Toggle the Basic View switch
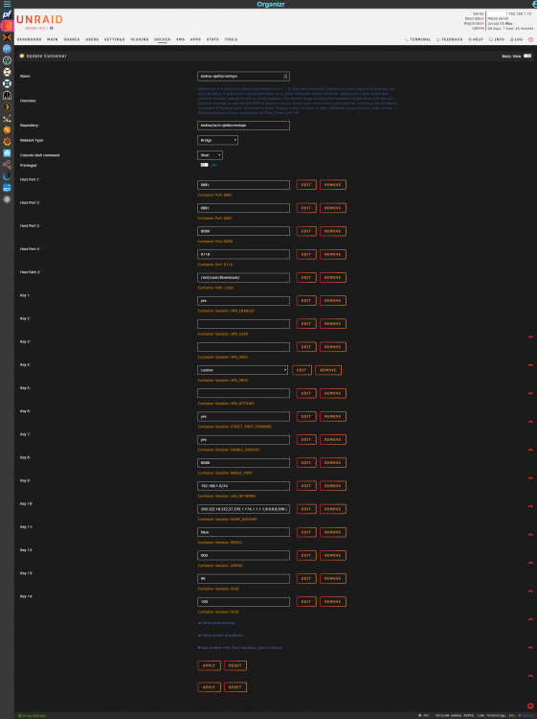537x719 pixels. click(x=527, y=56)
